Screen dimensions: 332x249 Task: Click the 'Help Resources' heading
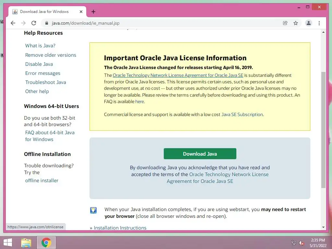click(x=43, y=33)
